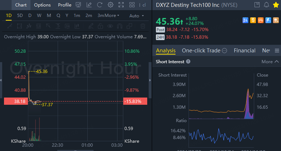Open the notes bookmark icon for DXYZ
The image size is (281, 151).
tap(257, 5)
